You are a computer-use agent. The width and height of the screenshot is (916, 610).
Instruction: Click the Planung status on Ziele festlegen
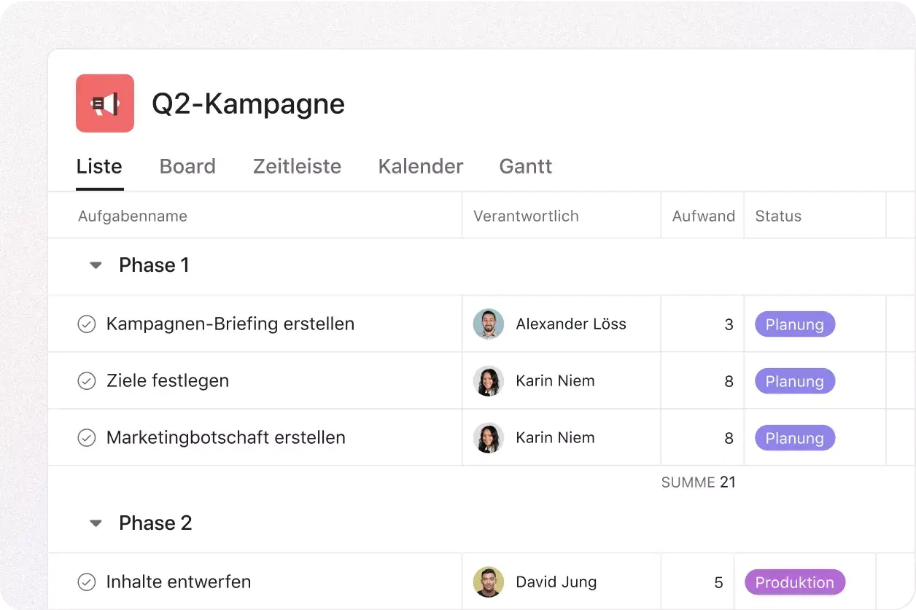[794, 380]
